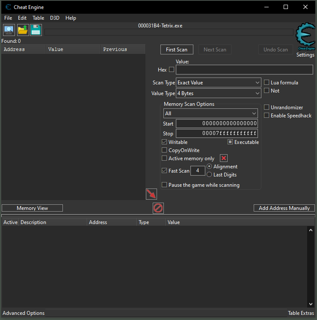Click the First Scan button
The image size is (317, 320).
[x=177, y=50]
